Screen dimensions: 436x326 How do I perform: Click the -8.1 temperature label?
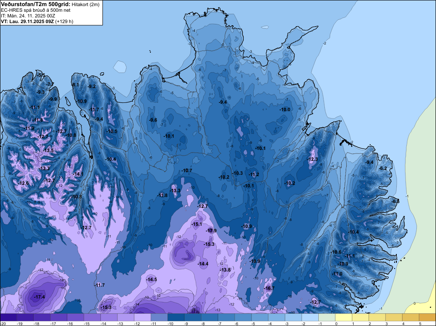coord(75,85)
